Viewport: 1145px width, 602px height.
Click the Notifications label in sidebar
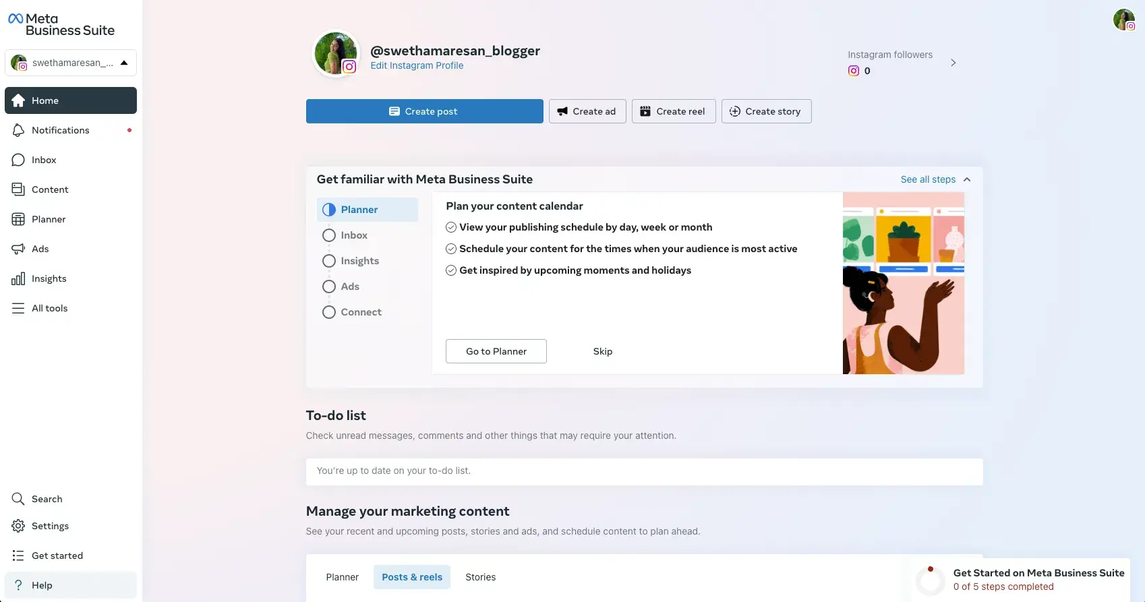pos(61,130)
